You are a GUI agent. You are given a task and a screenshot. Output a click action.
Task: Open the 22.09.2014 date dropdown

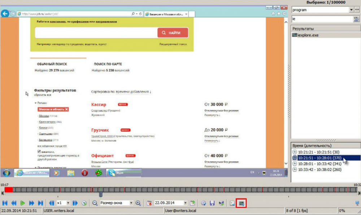click(x=185, y=203)
